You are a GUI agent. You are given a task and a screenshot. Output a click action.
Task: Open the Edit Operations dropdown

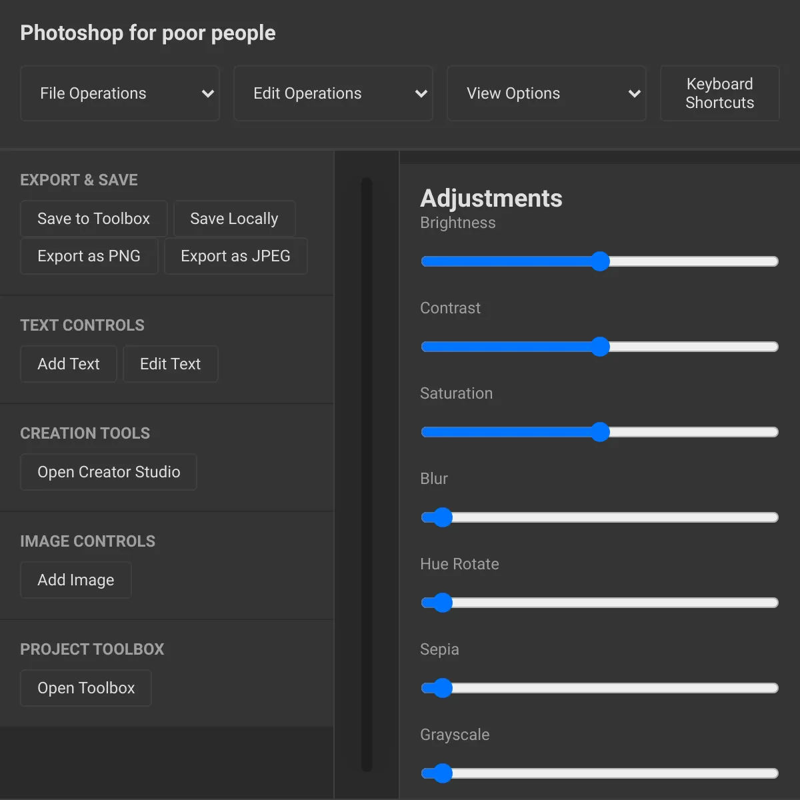(x=333, y=93)
